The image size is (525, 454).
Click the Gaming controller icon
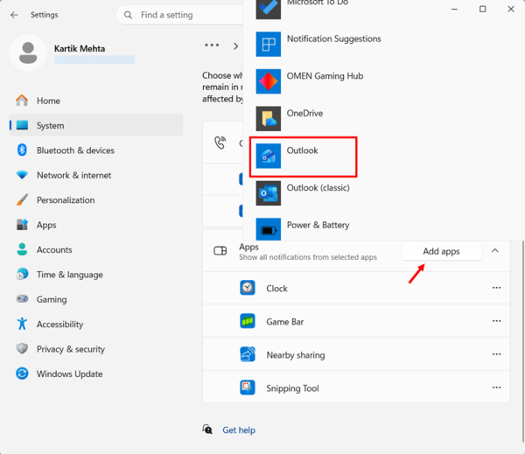click(22, 298)
